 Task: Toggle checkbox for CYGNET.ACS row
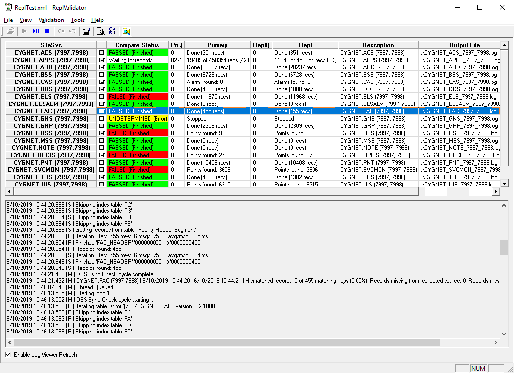pyautogui.click(x=102, y=53)
